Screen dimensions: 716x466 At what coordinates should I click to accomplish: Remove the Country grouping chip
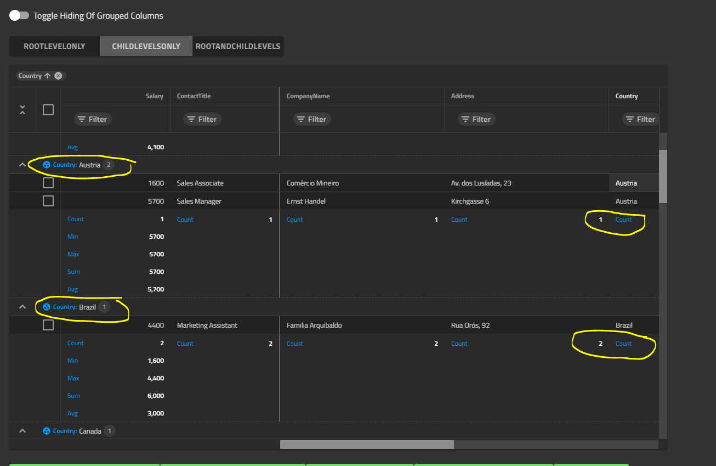[x=59, y=75]
